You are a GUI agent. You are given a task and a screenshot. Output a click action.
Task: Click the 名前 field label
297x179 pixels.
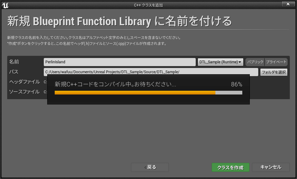tap(14, 62)
